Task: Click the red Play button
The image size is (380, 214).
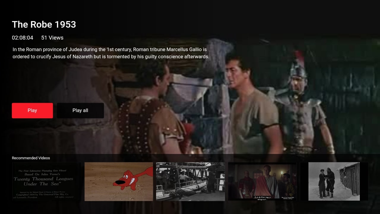Action: point(32,111)
